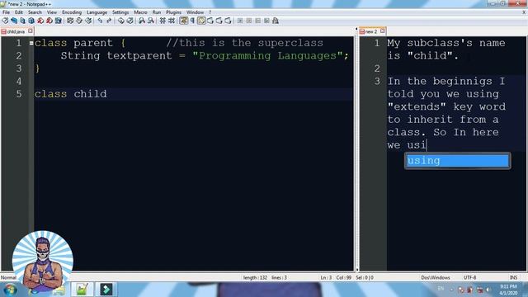Show the Document Map toolbar icon
Viewport: 528px width, 297px height.
[x=219, y=21]
